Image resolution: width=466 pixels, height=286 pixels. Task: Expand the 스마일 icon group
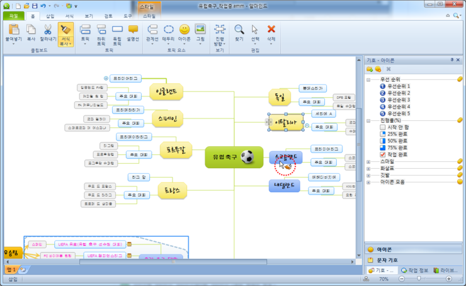[x=368, y=161]
